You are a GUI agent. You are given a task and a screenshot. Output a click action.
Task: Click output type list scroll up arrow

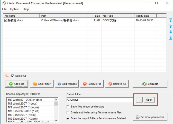(x=56, y=100)
